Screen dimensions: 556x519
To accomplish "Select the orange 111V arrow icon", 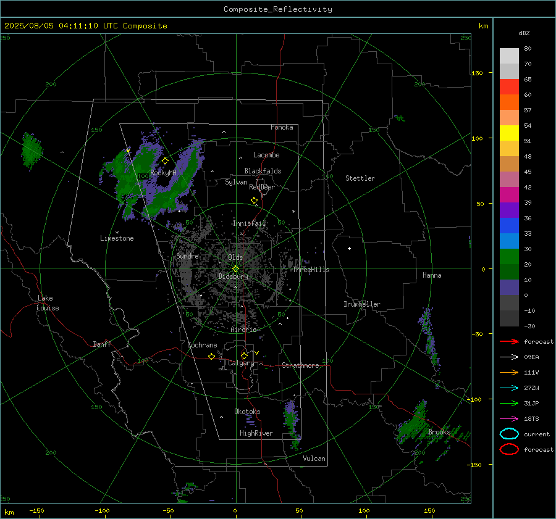I will tap(509, 372).
